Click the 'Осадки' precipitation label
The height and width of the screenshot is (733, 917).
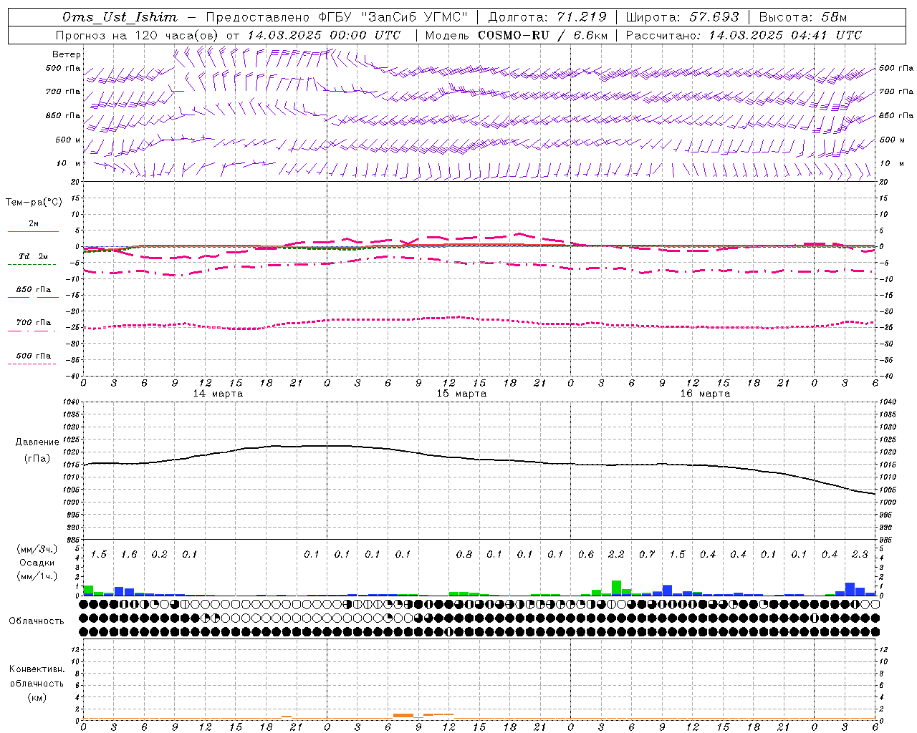pyautogui.click(x=37, y=563)
